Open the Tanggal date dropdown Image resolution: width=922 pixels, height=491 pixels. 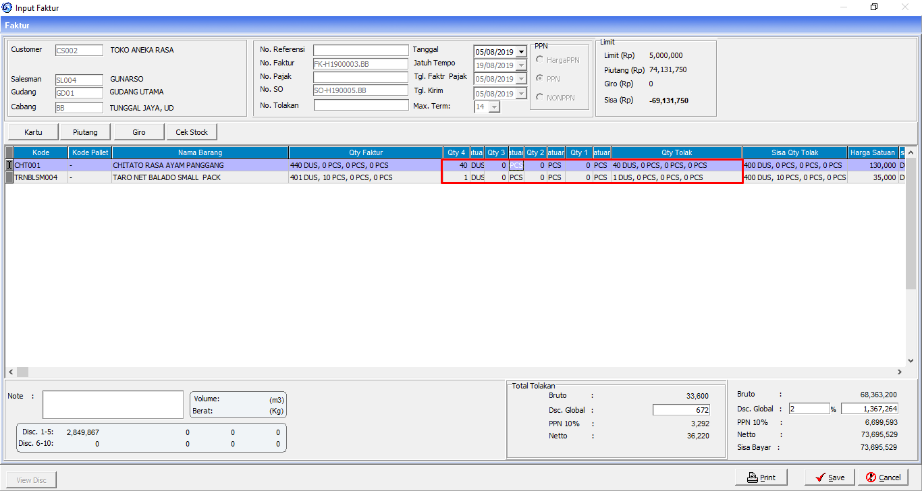pos(521,52)
